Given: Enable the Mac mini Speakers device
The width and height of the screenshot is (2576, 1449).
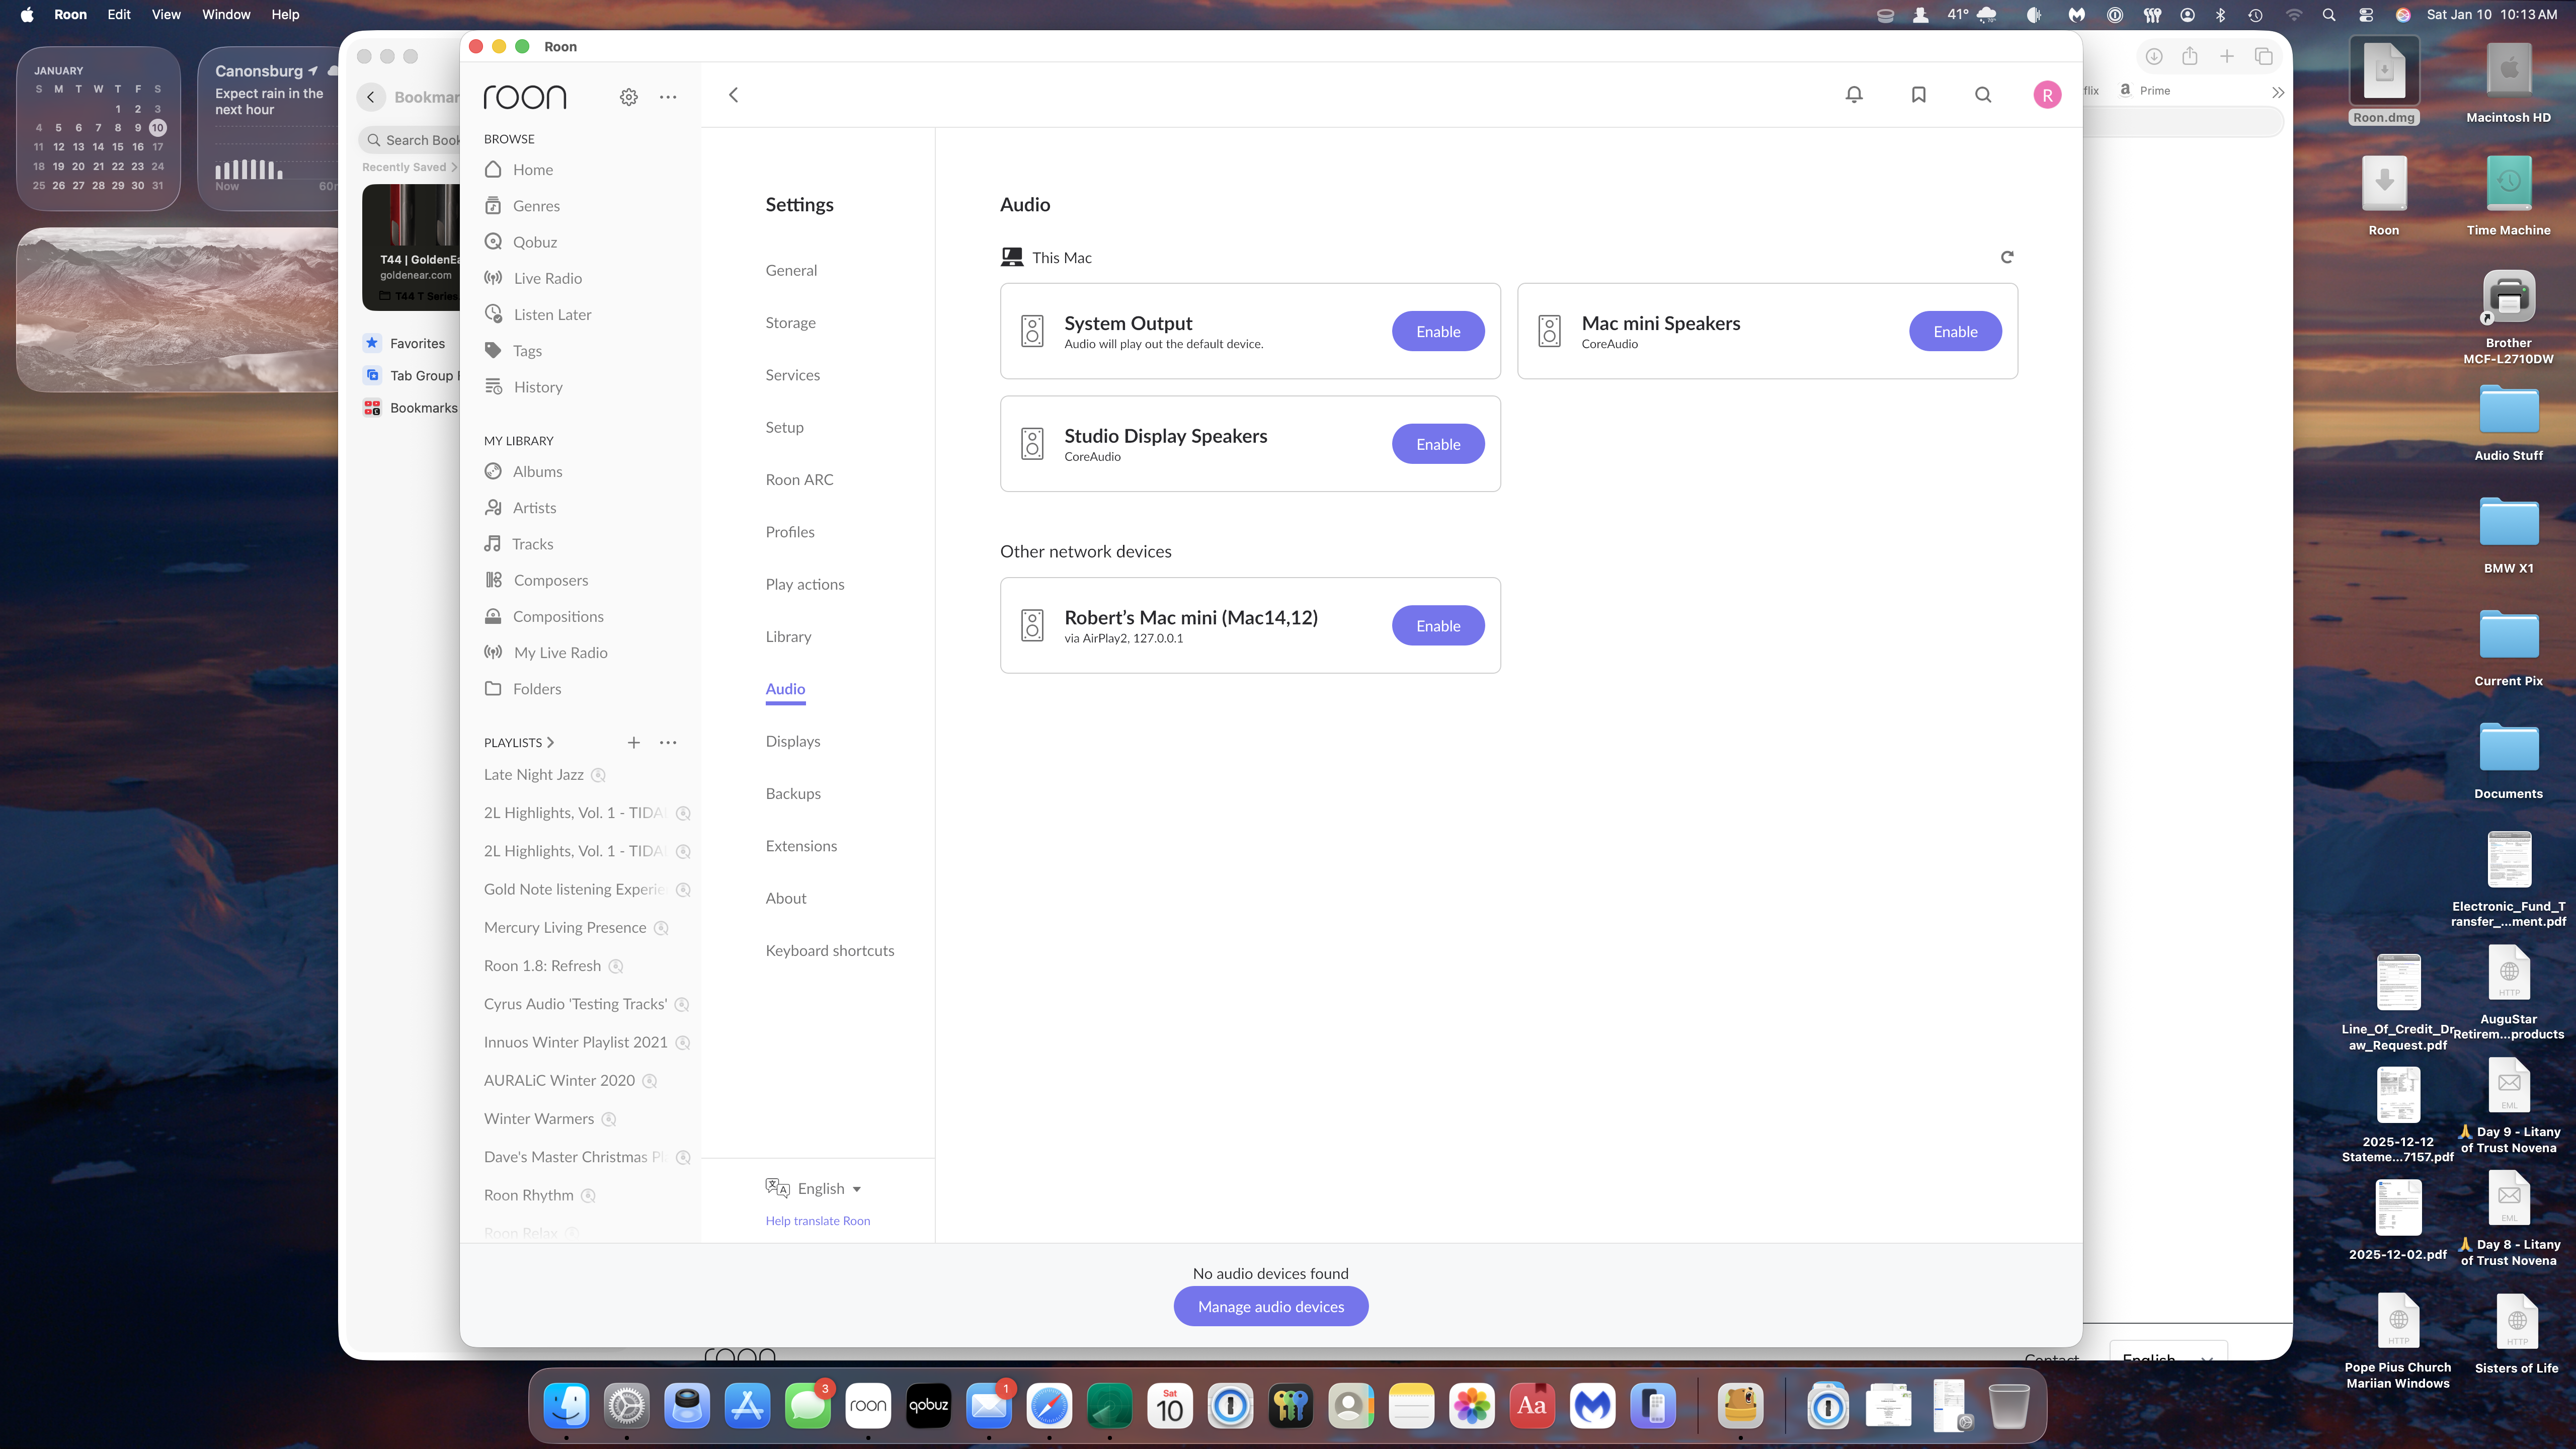Looking at the screenshot, I should (x=1954, y=331).
